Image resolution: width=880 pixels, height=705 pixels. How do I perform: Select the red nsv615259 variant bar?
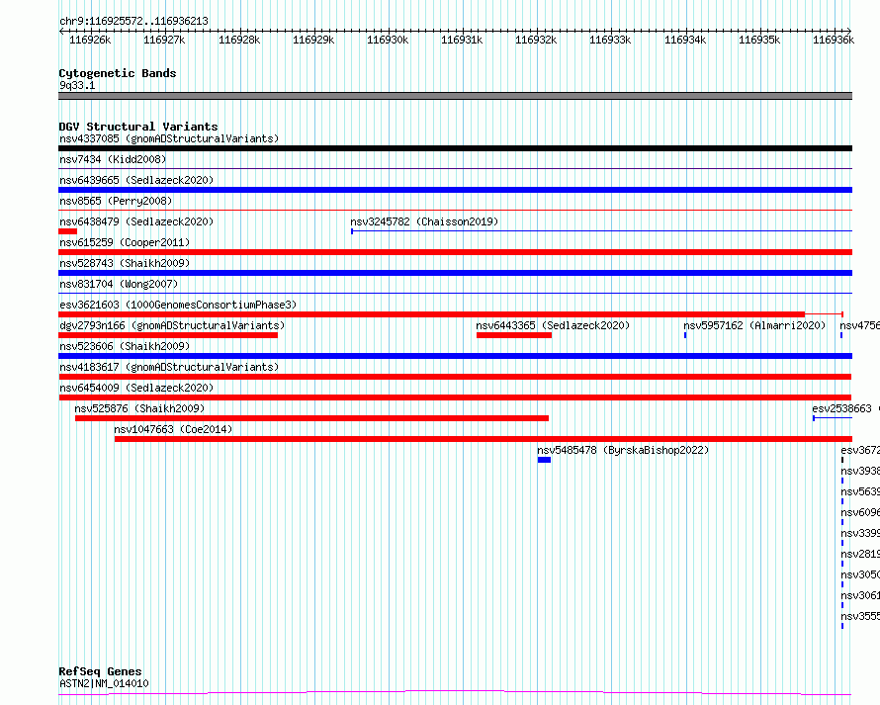[x=455, y=252]
